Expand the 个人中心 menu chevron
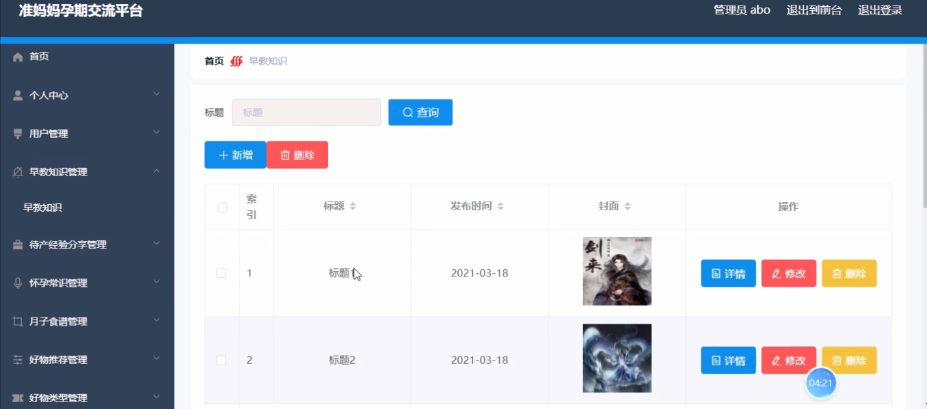The image size is (927, 409). pyautogui.click(x=157, y=94)
